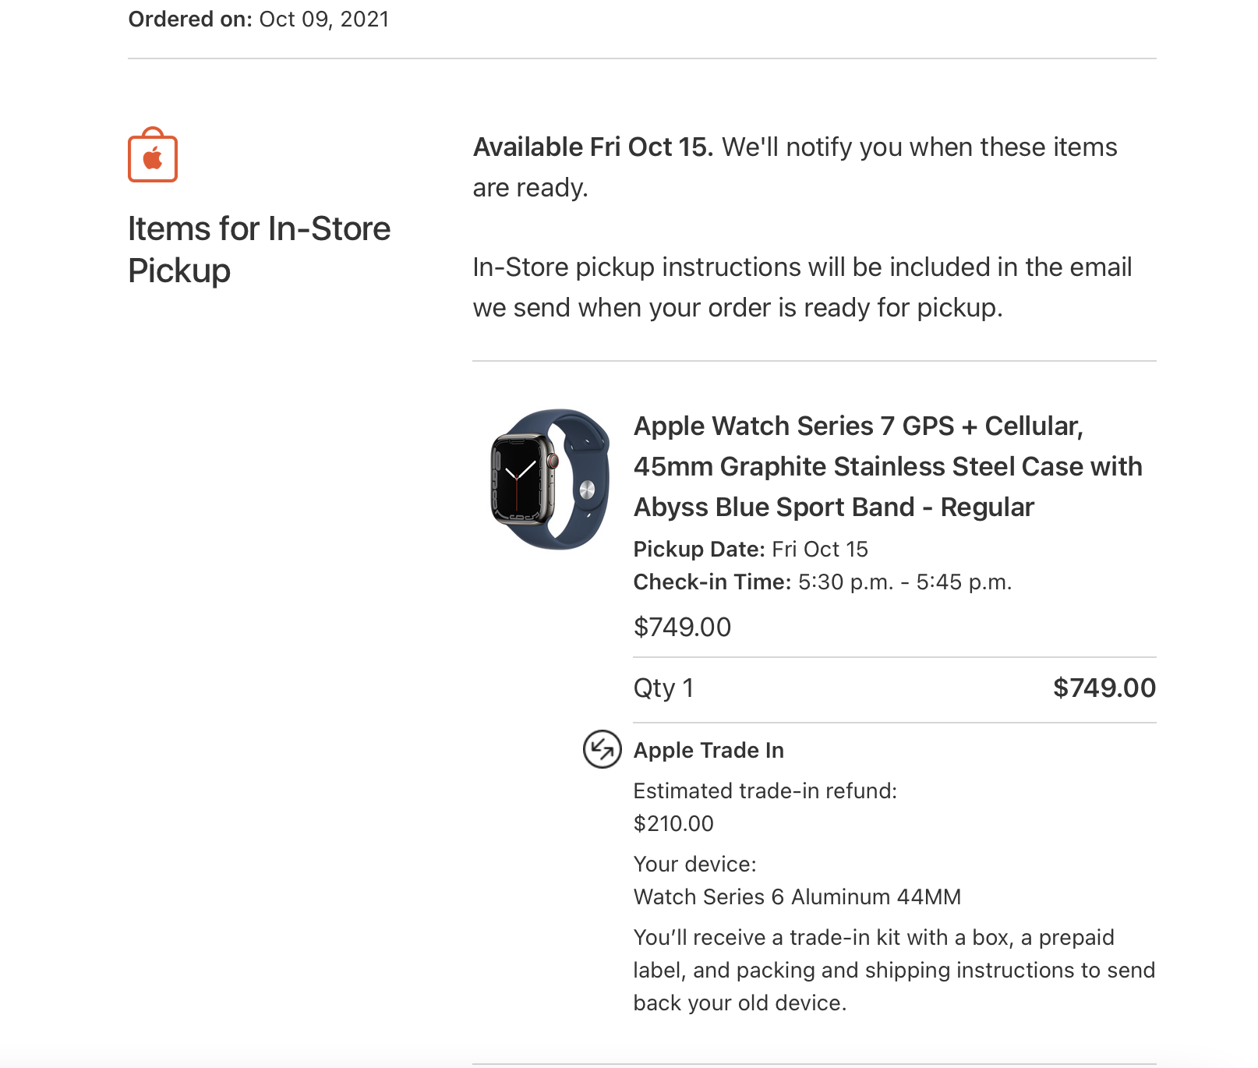Click the Pickup Date Fri Oct 15 line

[750, 549]
